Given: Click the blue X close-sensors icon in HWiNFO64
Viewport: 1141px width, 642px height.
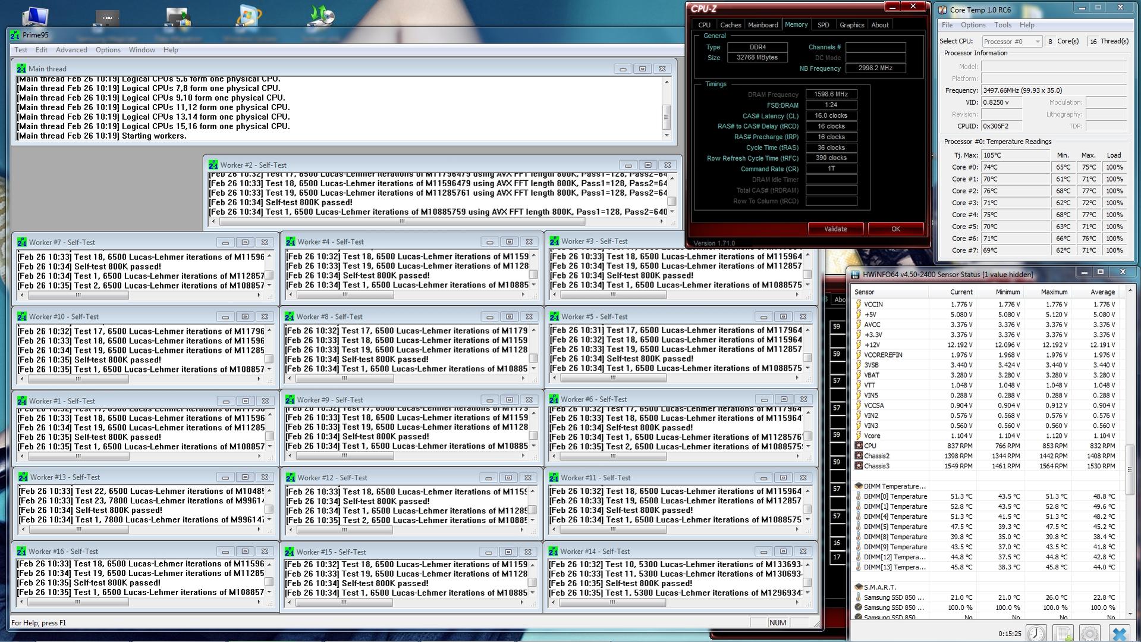Looking at the screenshot, I should (x=1118, y=633).
